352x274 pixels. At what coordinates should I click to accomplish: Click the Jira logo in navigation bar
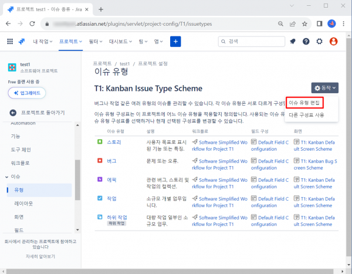(22, 41)
